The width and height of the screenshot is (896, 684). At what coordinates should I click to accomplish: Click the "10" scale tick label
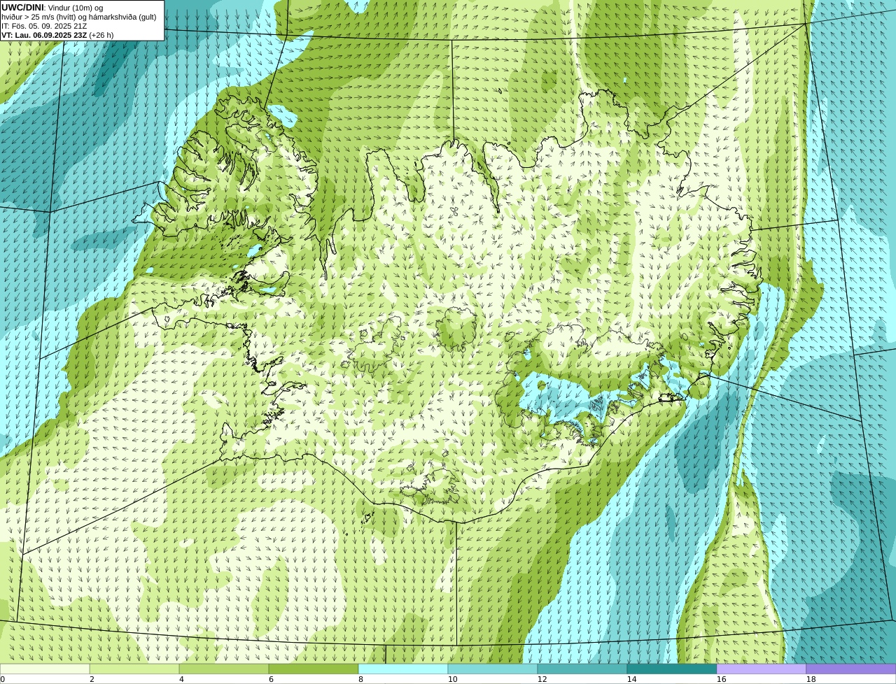pos(452,679)
